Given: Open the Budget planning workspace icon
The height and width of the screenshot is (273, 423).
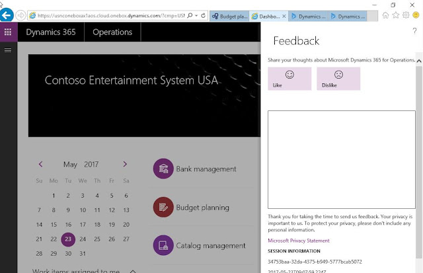Looking at the screenshot, I should pos(163,207).
